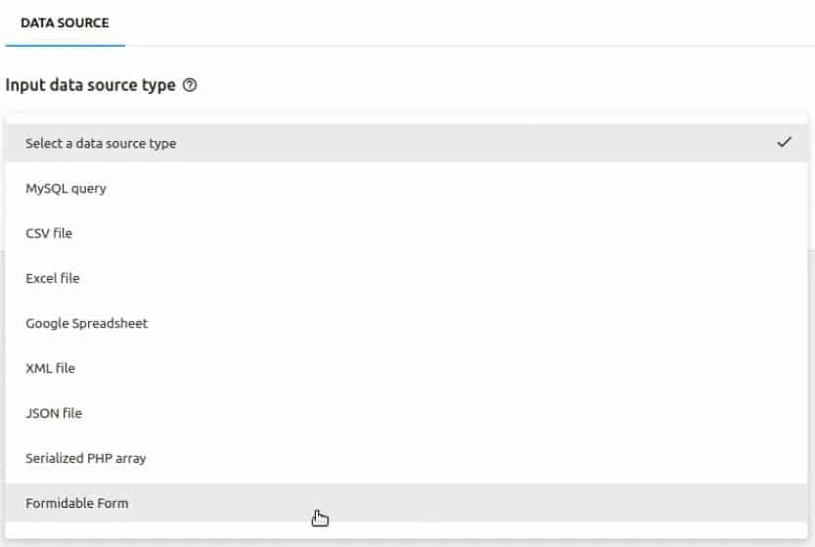Select Google Spreadsheet from the list
The width and height of the screenshot is (815, 547).
tap(406, 323)
